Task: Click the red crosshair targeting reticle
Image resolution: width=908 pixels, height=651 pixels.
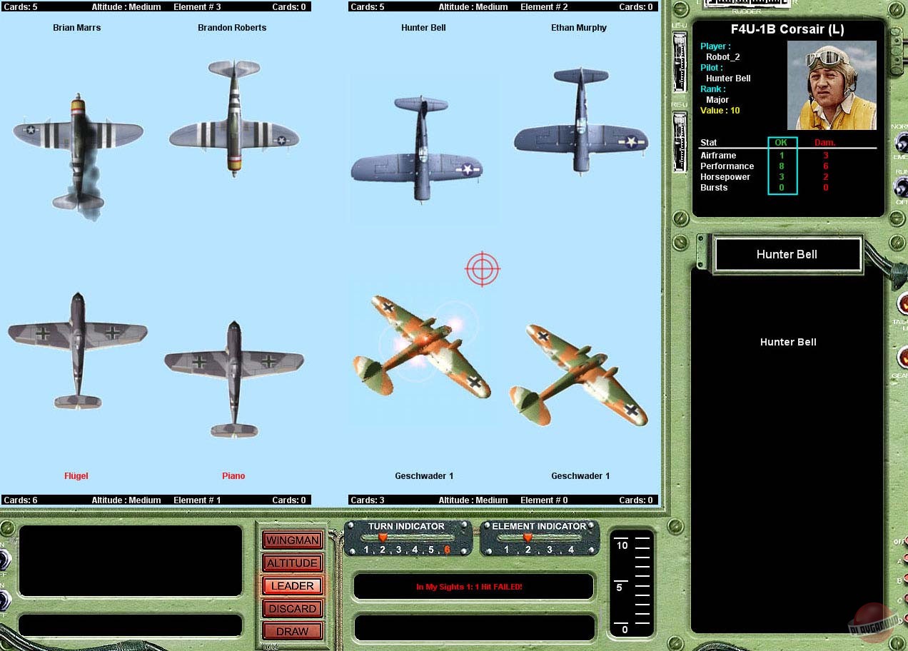Action: point(483,269)
